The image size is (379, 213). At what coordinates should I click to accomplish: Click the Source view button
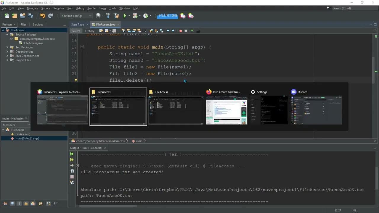pos(76,31)
